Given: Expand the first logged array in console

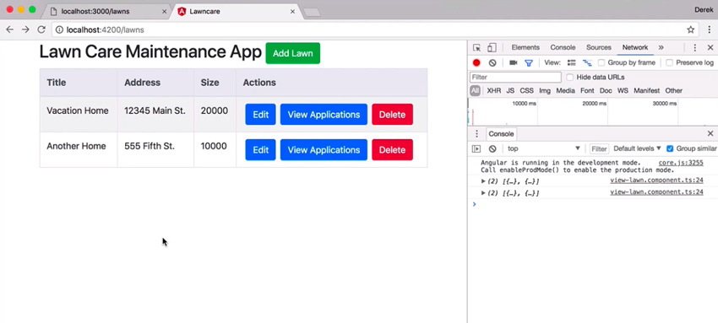Looking at the screenshot, I should 483,181.
